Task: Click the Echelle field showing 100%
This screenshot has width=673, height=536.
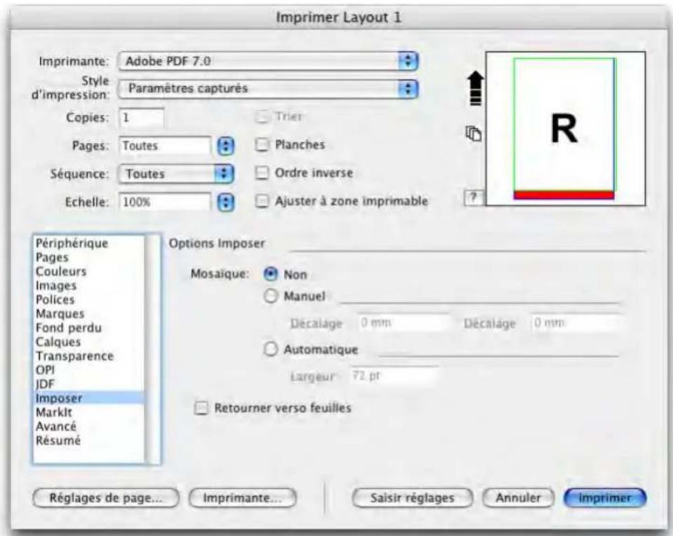Action: coord(165,202)
